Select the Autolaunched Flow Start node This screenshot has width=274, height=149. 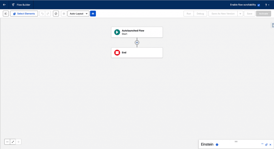[137, 32]
